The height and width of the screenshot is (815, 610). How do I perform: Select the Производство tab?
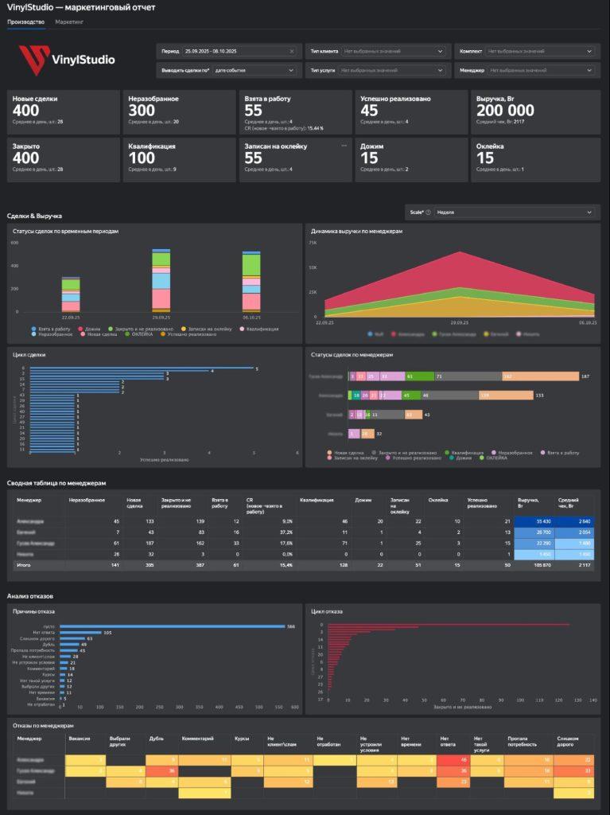[25, 21]
